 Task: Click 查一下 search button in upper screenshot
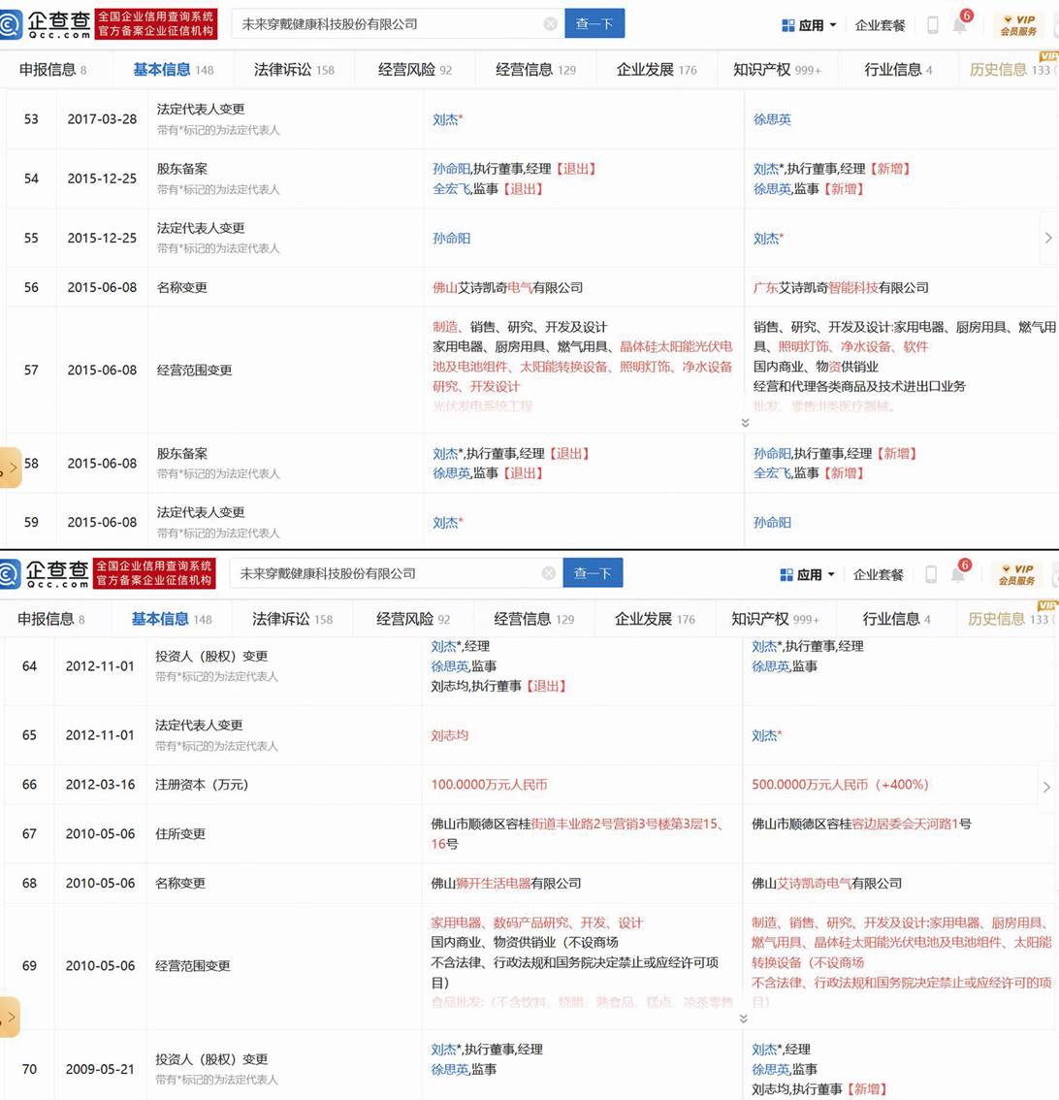594,24
